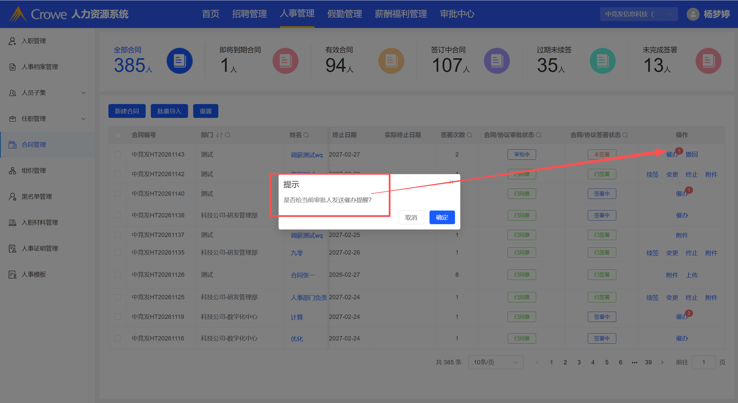Click user avatar icon beside 杨梦婷
This screenshot has height=403, width=738.
pos(693,14)
